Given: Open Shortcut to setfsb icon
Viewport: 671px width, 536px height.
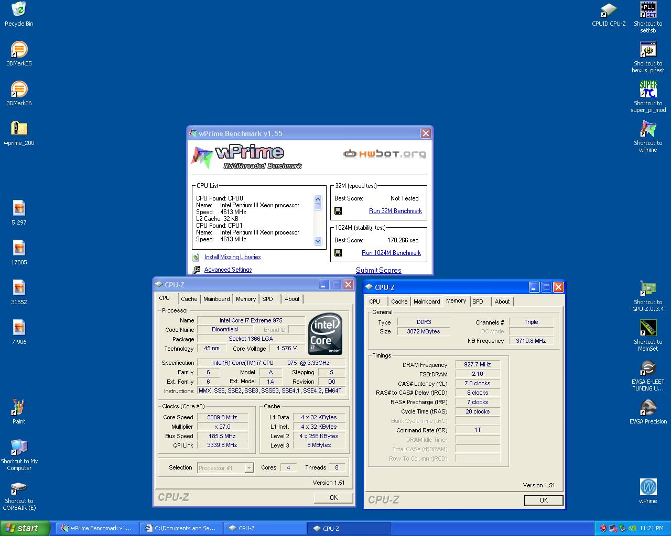Looking at the screenshot, I should 648,17.
